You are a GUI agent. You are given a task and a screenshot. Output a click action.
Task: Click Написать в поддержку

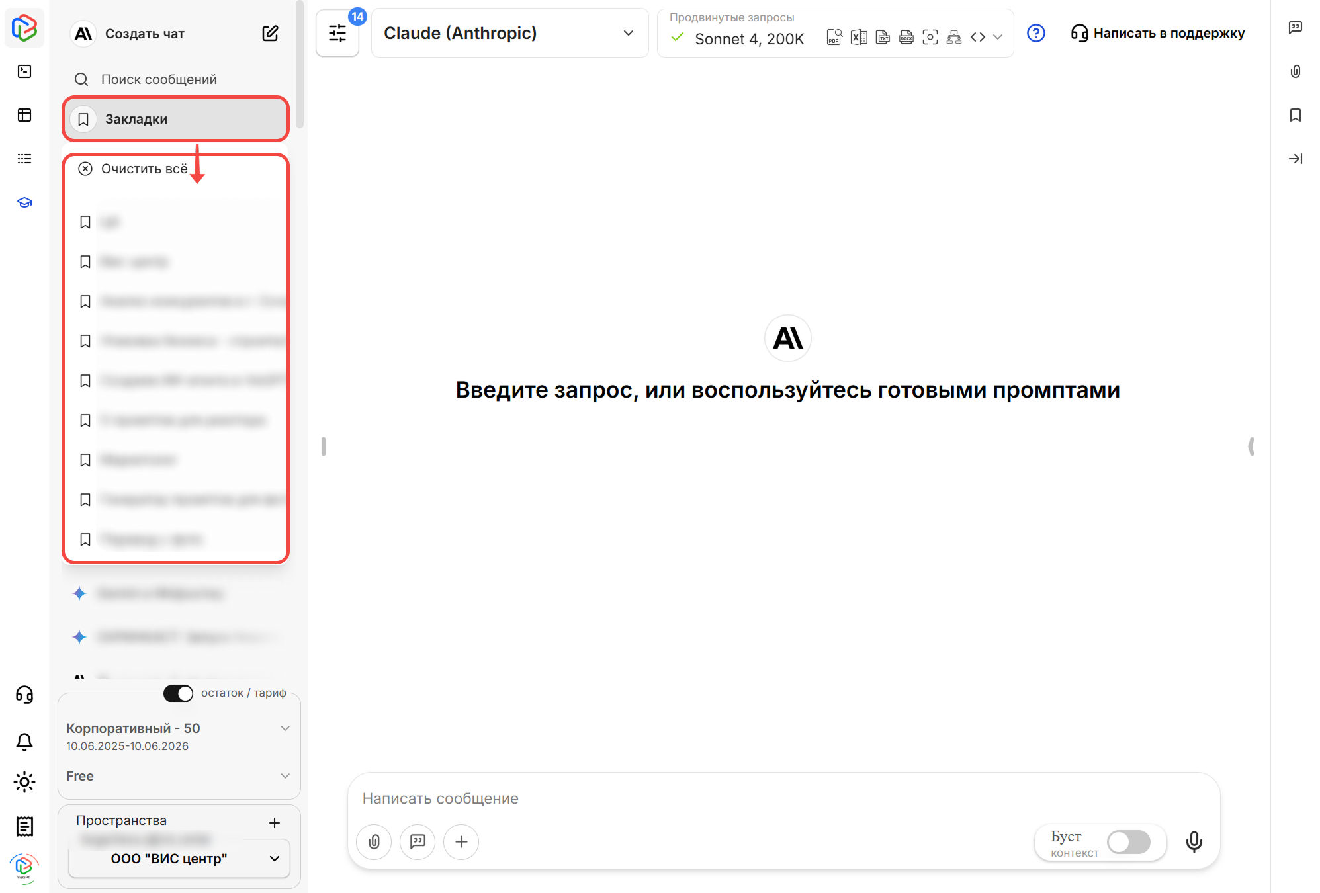tap(1158, 33)
